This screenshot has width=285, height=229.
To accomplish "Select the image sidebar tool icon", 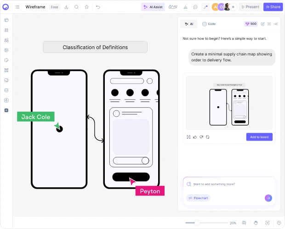I will click(x=6, y=80).
